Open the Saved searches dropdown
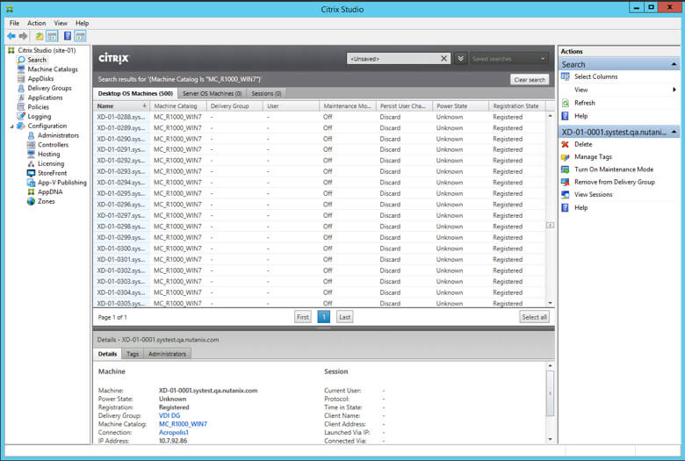The width and height of the screenshot is (685, 461). [509, 59]
